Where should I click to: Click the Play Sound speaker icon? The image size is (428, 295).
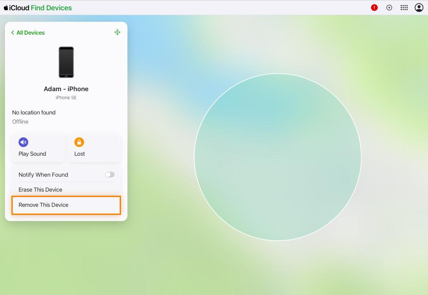[x=23, y=142]
